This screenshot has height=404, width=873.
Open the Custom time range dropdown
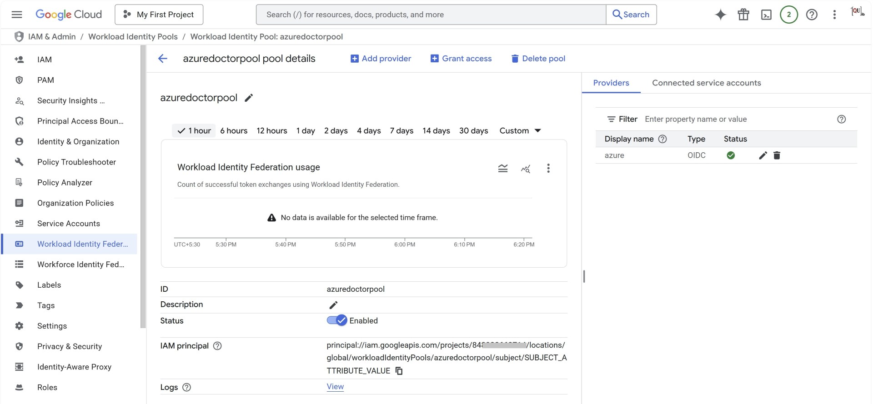520,131
